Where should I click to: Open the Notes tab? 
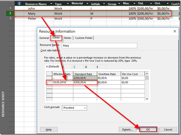click(x=67, y=38)
